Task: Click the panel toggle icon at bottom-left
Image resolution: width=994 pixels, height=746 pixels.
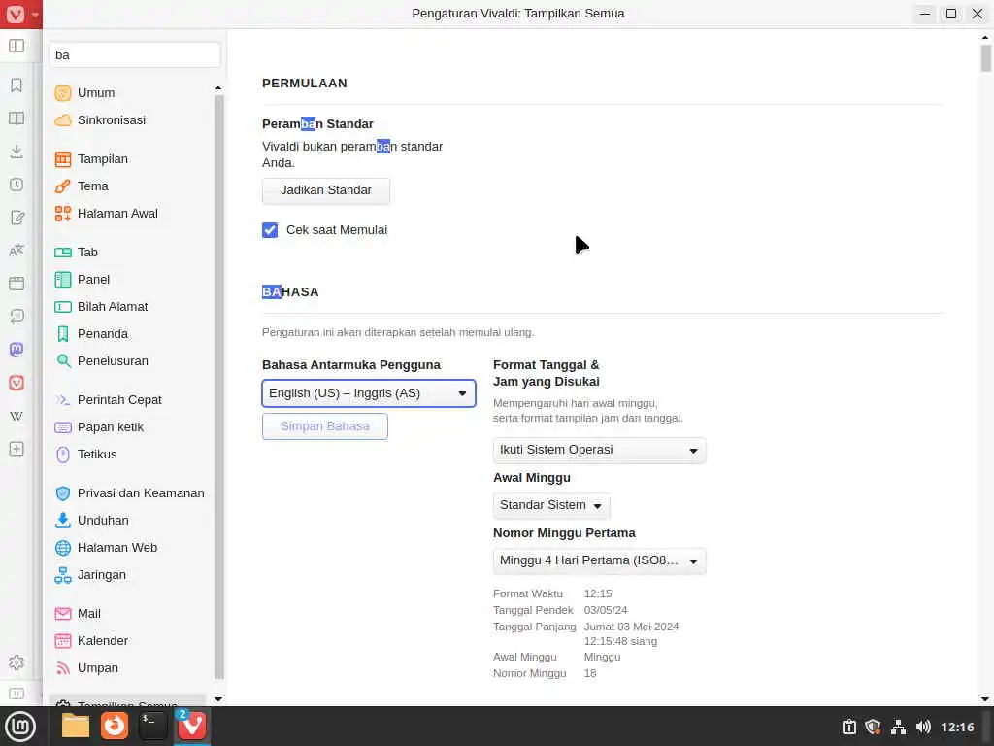Action: [x=17, y=694]
